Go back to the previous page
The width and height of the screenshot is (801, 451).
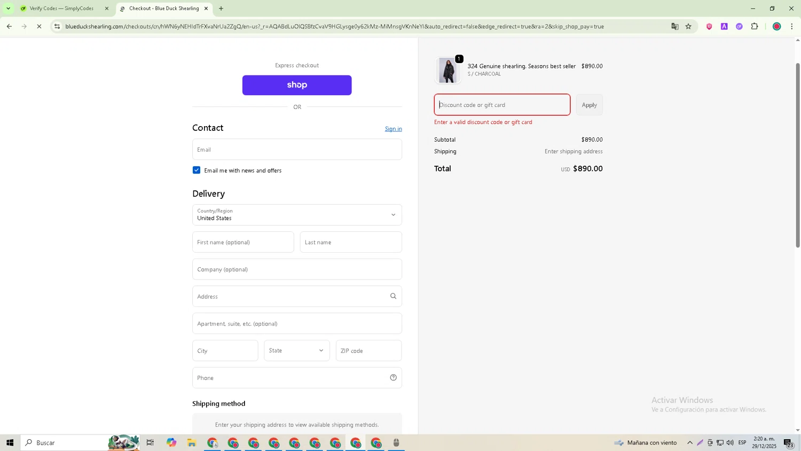click(9, 26)
